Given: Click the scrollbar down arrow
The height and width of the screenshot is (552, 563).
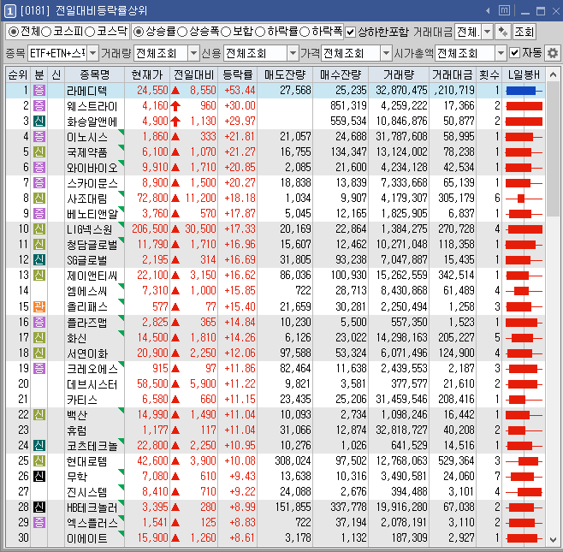Looking at the screenshot, I should pyautogui.click(x=553, y=539).
